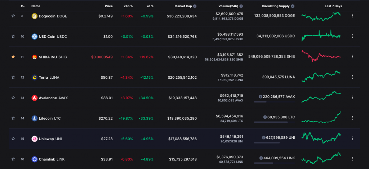Viewport: 369px width, 169px height.
Task: Click Litecoin volume $6,594,454,916
Action: pos(230,116)
